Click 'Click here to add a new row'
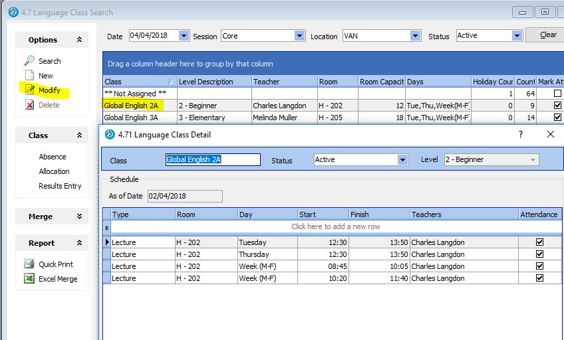Image resolution: width=564 pixels, height=340 pixels. pyautogui.click(x=335, y=226)
